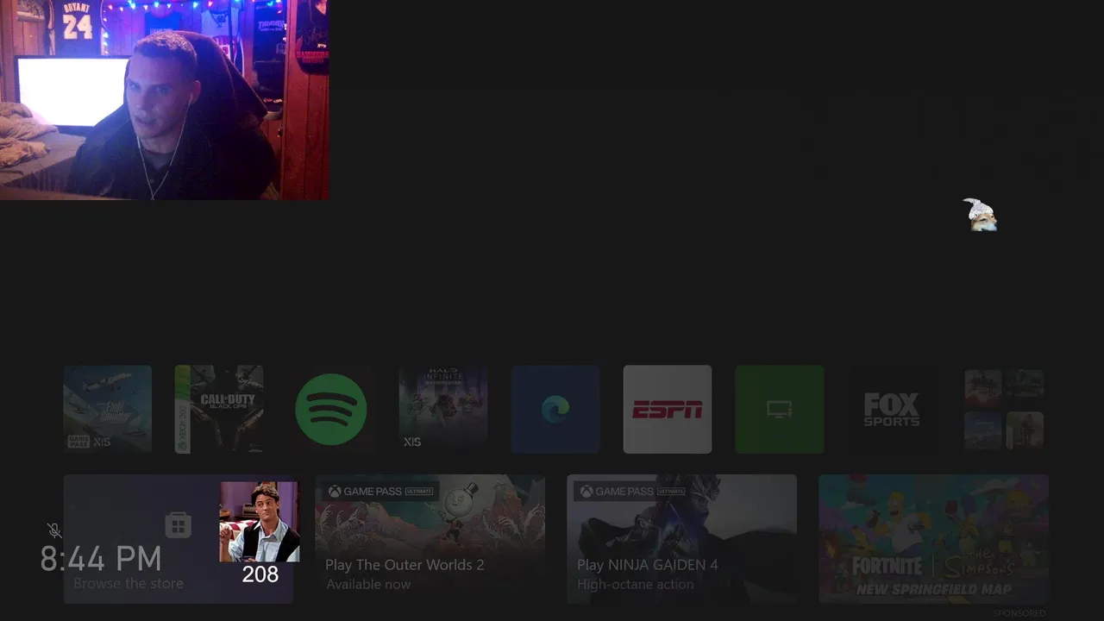The height and width of the screenshot is (621, 1104).
Task: Click 'Available now' subtitle text
Action: 368,584
